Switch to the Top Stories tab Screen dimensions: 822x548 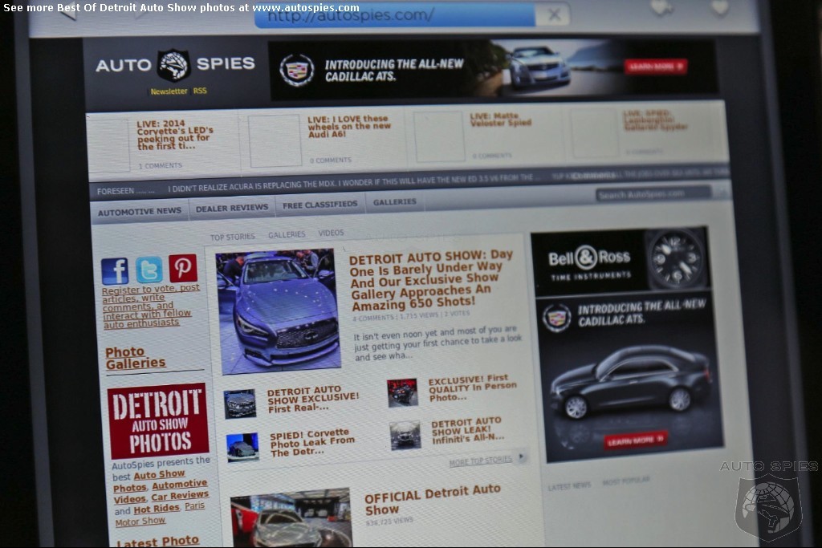point(232,237)
